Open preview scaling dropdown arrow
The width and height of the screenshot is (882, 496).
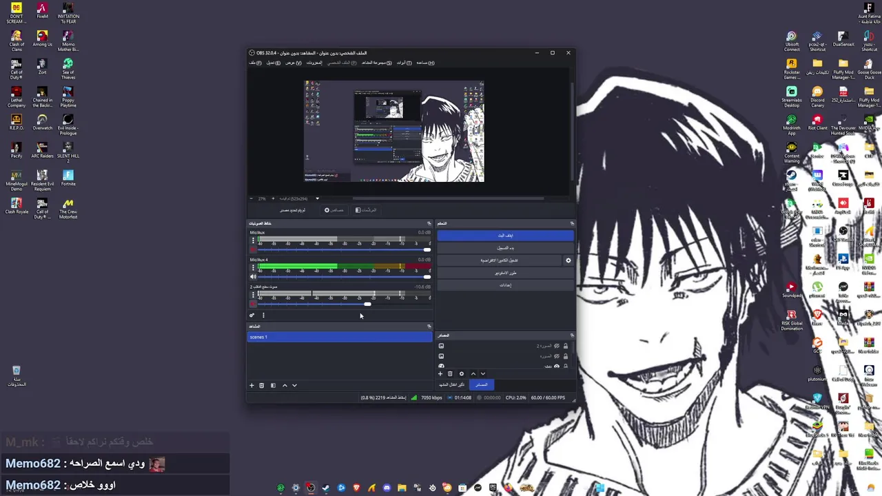tap(317, 198)
